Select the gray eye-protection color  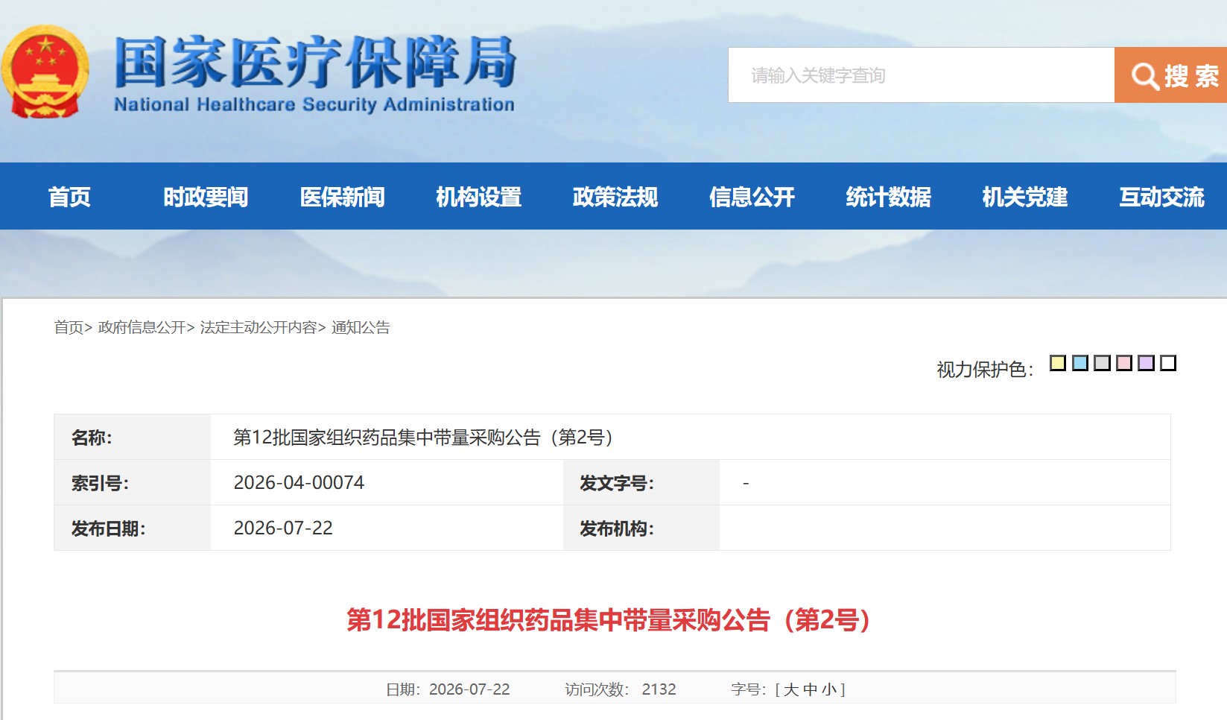(1102, 363)
